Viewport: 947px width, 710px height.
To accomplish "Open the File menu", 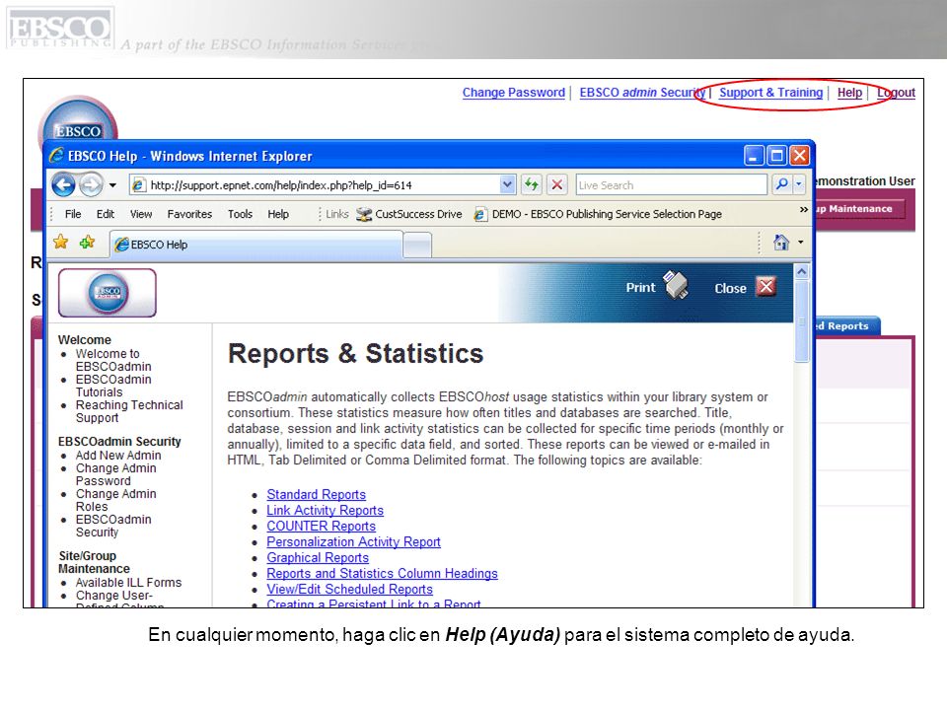I will click(72, 214).
